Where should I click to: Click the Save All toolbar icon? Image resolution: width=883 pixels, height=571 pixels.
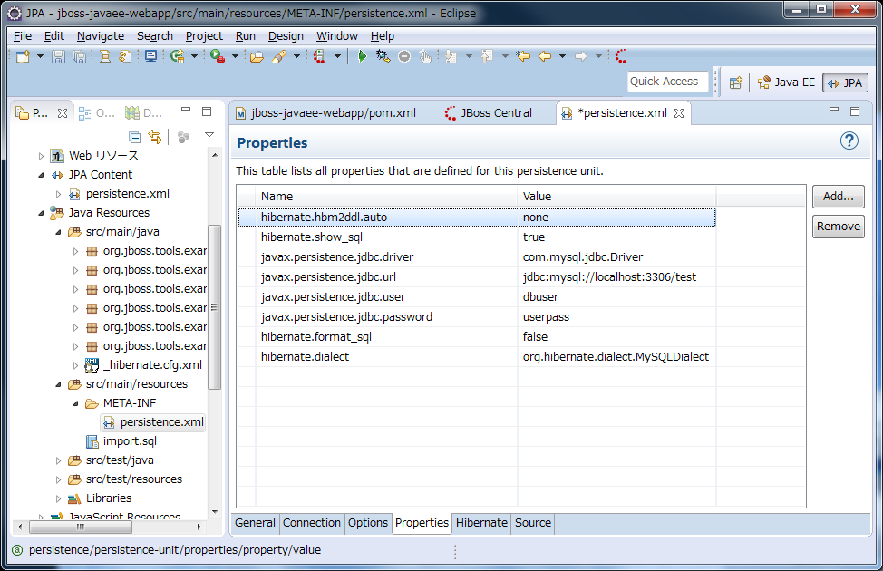coord(80,56)
